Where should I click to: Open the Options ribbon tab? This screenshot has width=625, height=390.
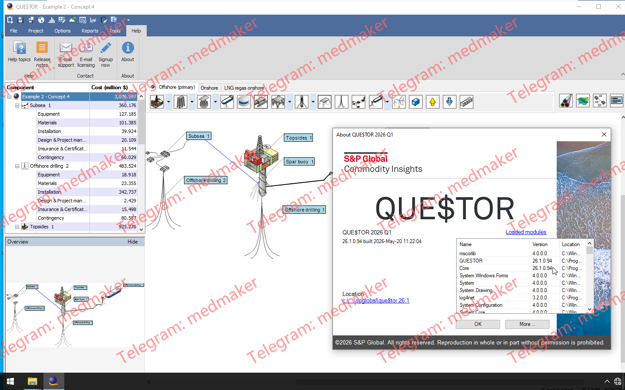62,31
